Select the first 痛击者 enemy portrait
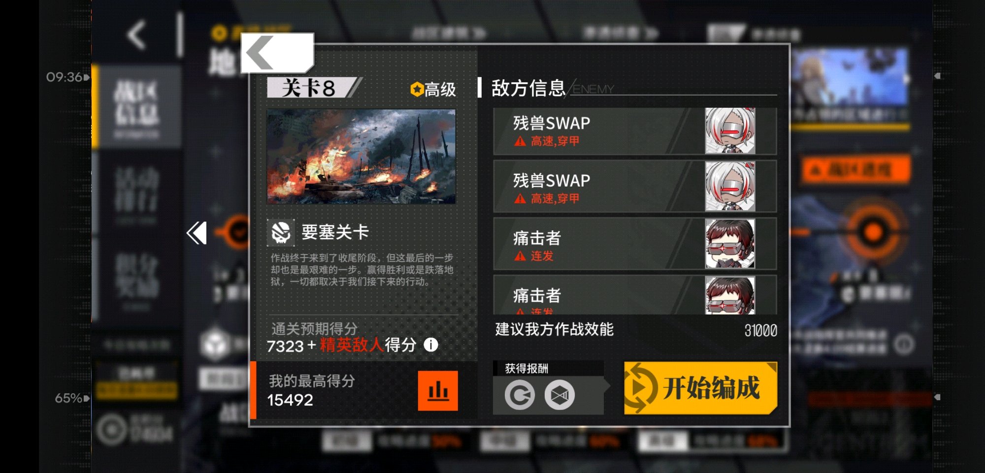Screen dimensions: 985x473 [730, 244]
